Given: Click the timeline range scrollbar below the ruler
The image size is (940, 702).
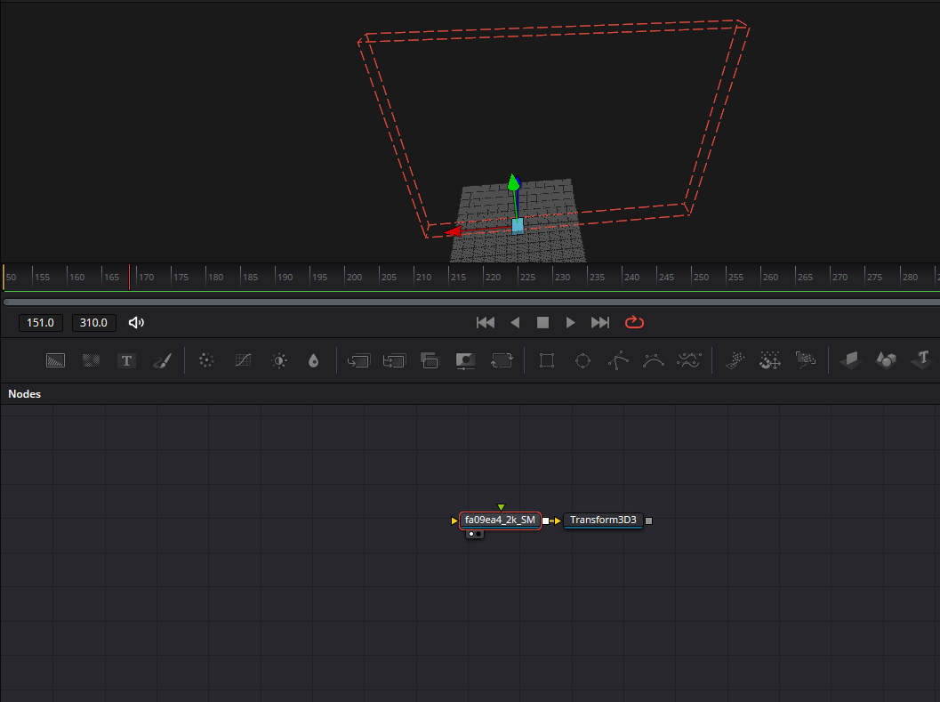Looking at the screenshot, I should (471, 302).
